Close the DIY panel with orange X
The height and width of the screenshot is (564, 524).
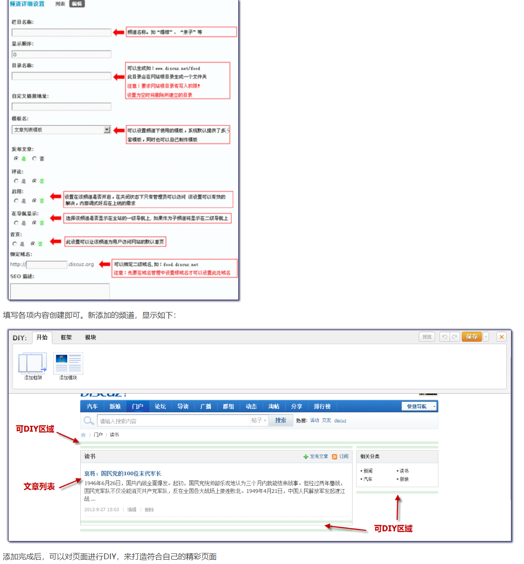[x=501, y=337]
